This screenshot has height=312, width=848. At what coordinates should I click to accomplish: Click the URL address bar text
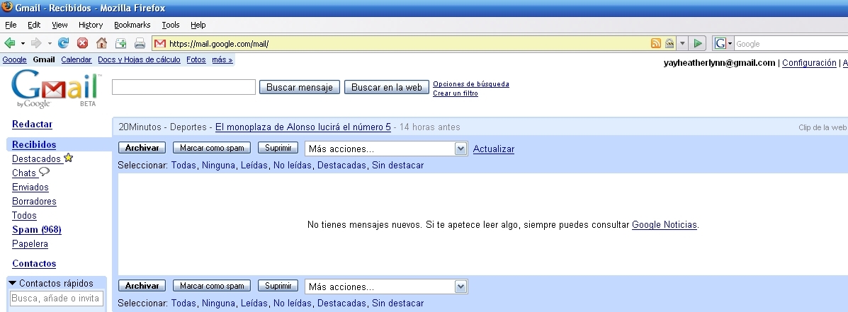(x=218, y=44)
